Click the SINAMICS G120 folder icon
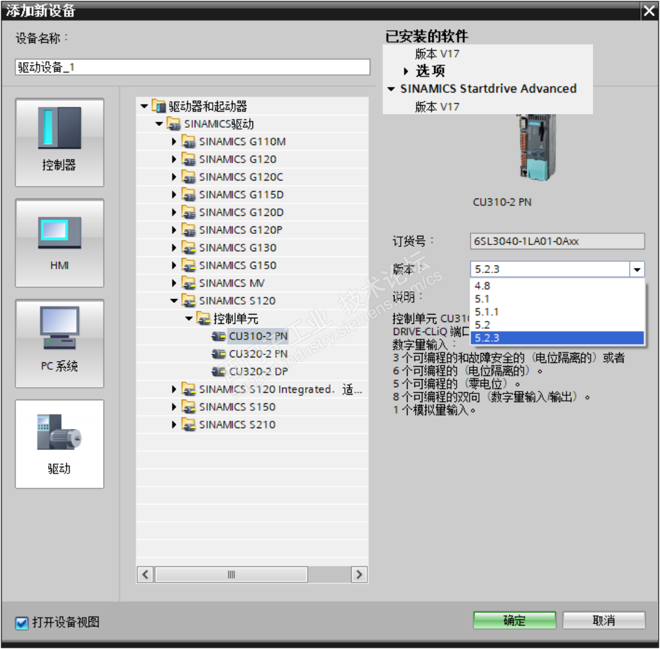 189,159
